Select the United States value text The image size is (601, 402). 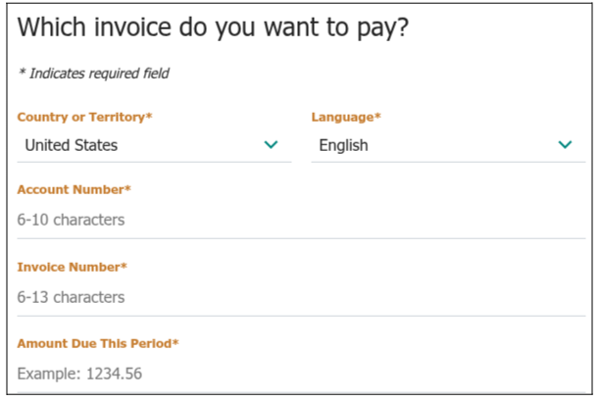[x=71, y=145]
